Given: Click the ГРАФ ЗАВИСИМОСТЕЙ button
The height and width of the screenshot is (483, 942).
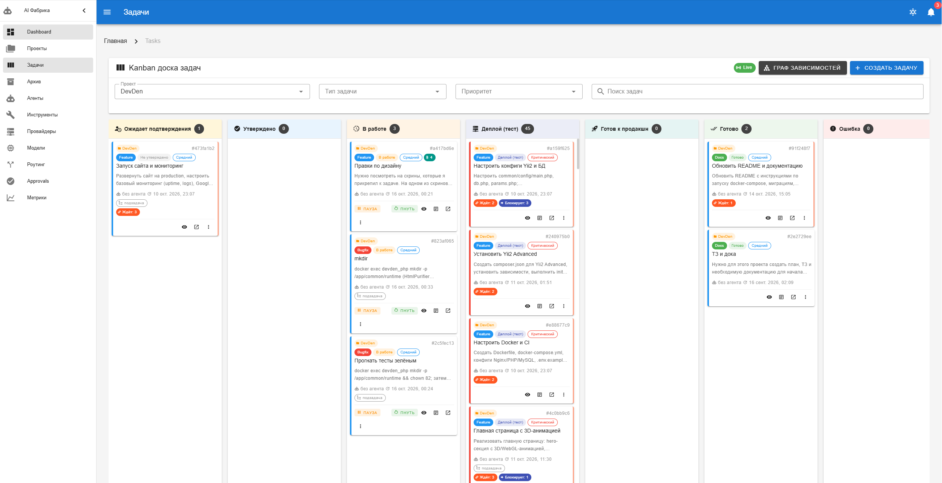Looking at the screenshot, I should coord(802,68).
